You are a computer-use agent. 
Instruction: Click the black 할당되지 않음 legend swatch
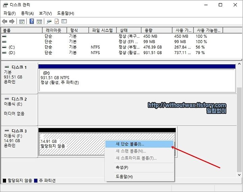(4, 181)
